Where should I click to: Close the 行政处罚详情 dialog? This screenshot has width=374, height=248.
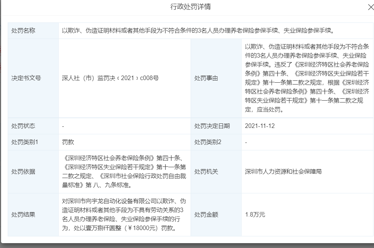pyautogui.click(x=371, y=6)
